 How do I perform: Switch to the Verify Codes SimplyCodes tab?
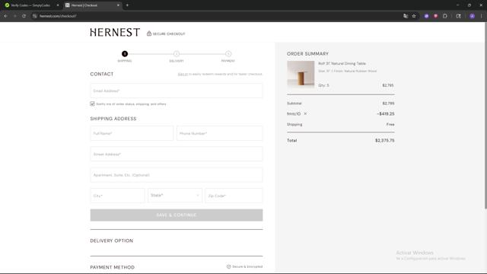pos(30,5)
